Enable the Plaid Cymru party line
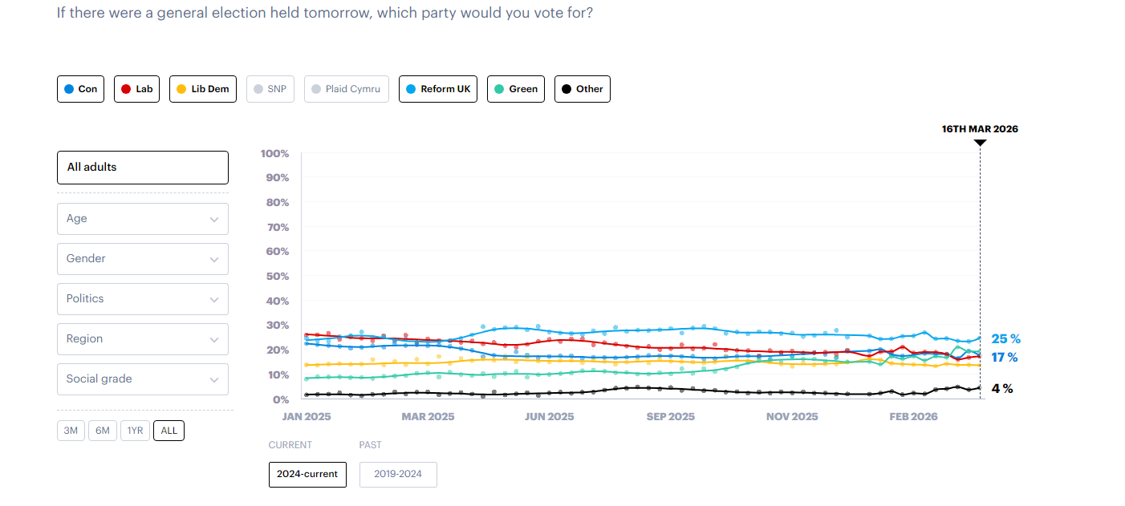The image size is (1125, 506). pyautogui.click(x=346, y=89)
